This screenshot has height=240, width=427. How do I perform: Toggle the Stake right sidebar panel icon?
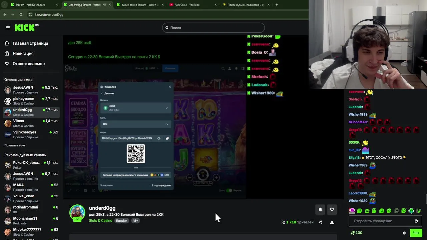pyautogui.click(x=243, y=68)
